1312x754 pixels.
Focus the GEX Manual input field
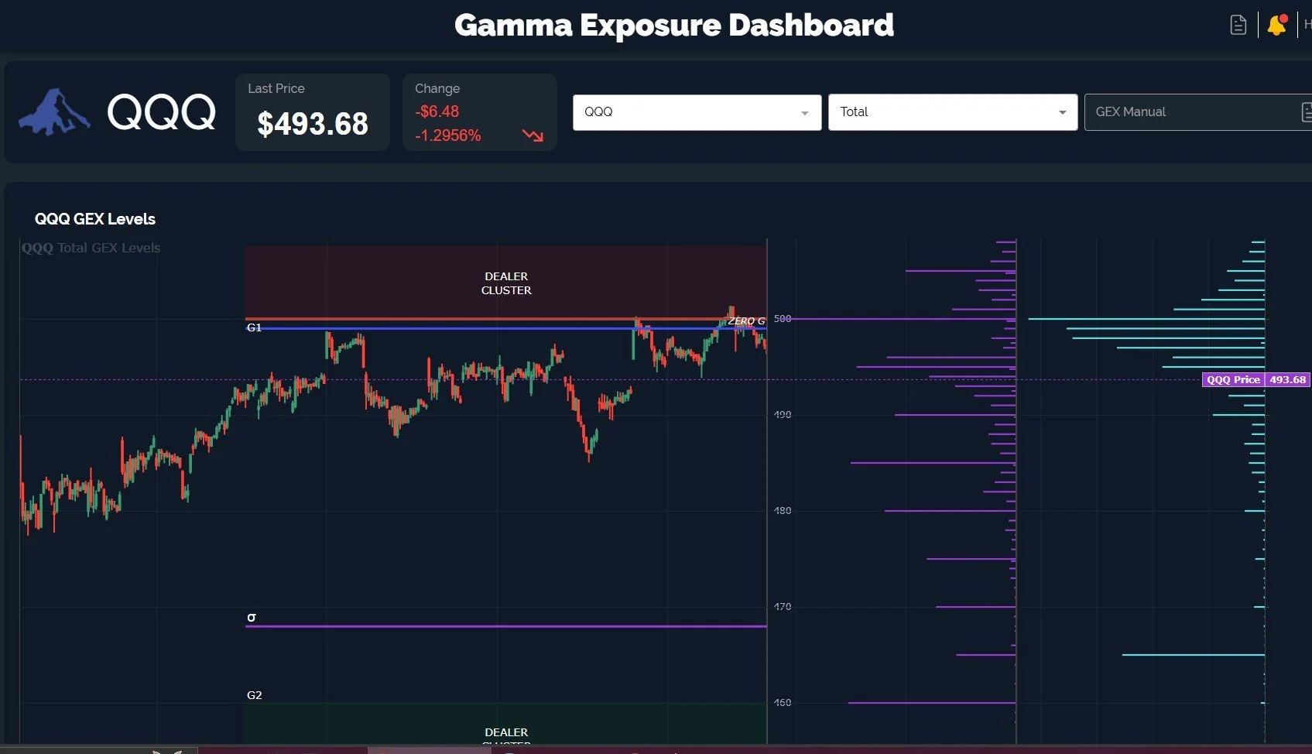click(1197, 112)
